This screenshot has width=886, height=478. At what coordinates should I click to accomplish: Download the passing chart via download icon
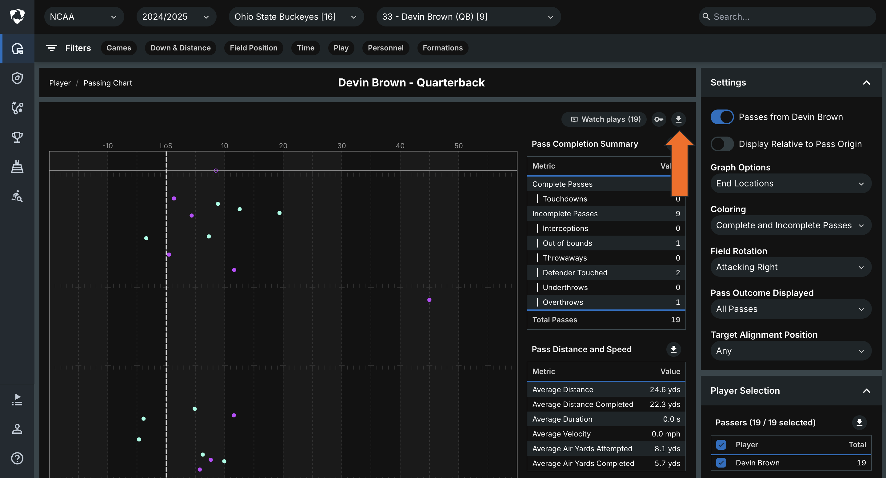click(678, 119)
